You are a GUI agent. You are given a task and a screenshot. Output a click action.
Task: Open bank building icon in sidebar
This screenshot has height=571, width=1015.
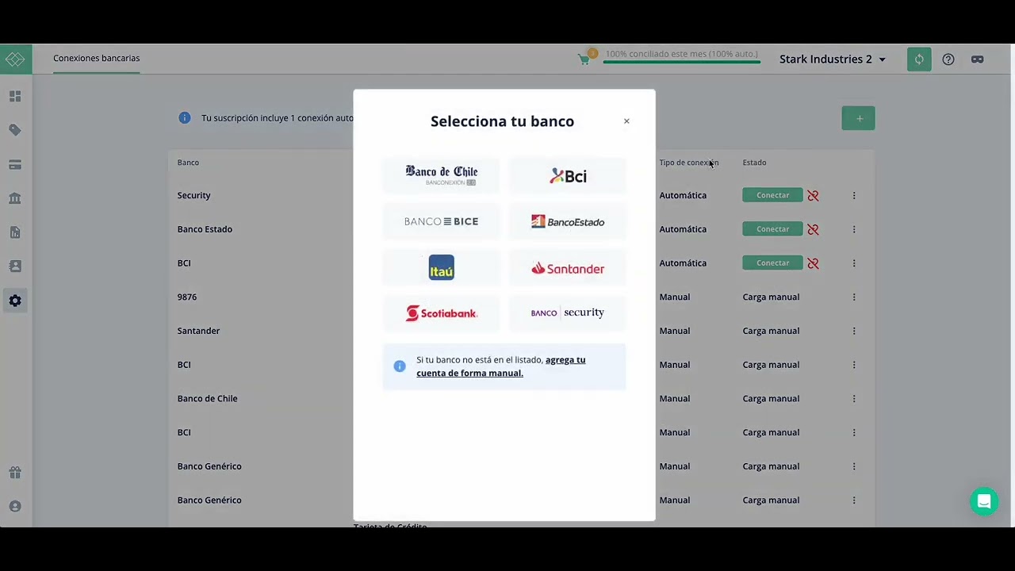pyautogui.click(x=15, y=198)
